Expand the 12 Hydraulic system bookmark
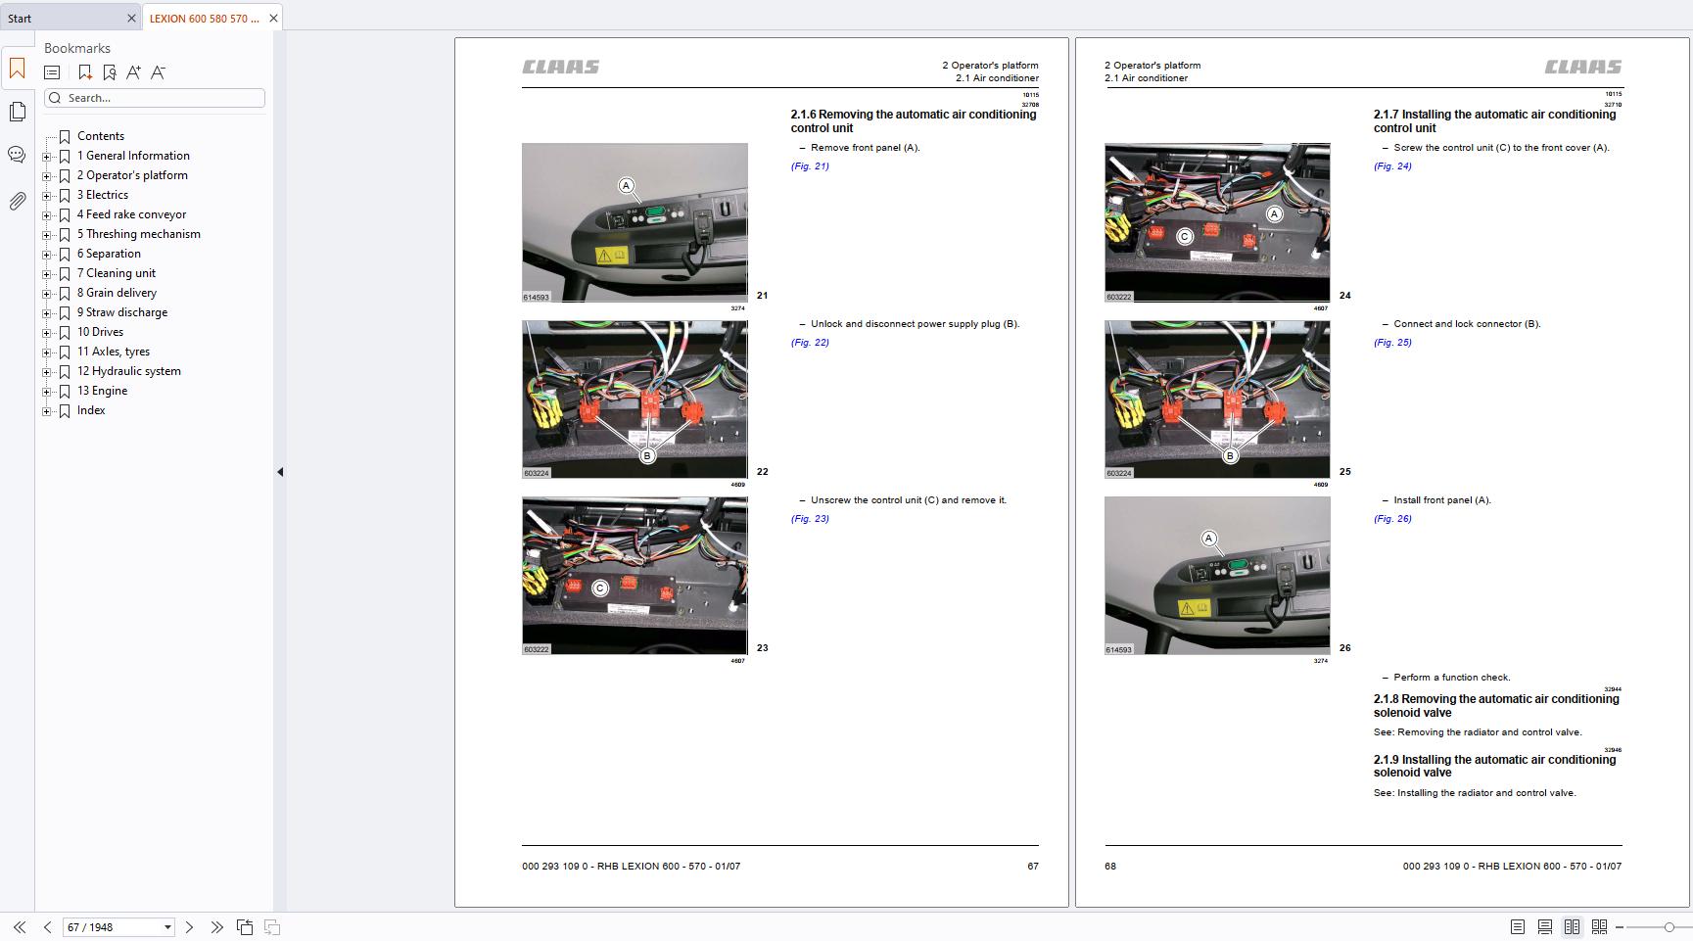Viewport: 1693px width, 941px height. (46, 371)
